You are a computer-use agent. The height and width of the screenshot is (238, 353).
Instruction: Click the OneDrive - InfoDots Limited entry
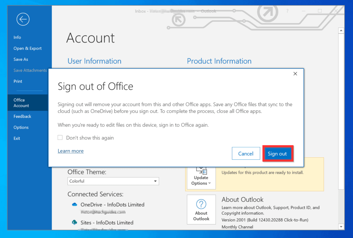(113, 205)
